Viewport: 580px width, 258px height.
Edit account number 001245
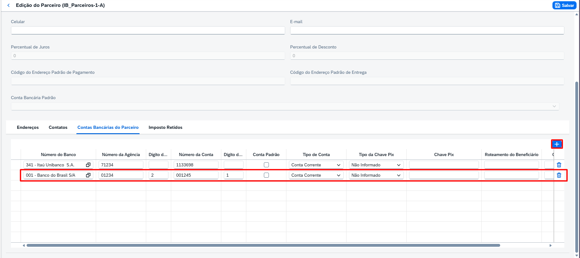(196, 175)
